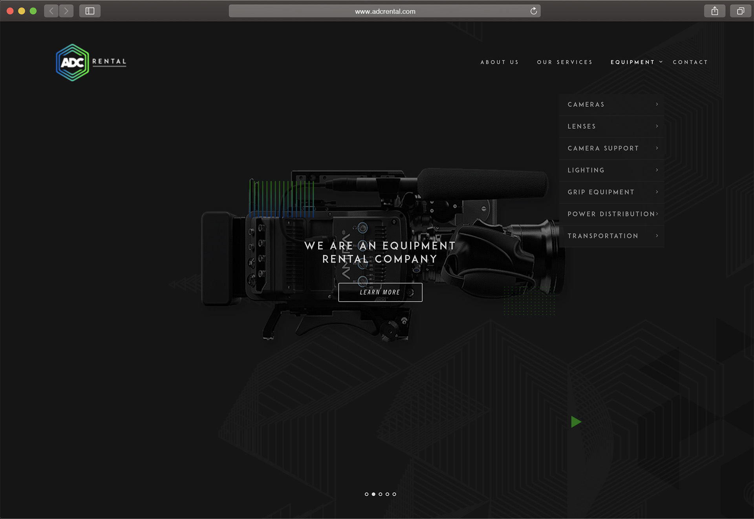Image resolution: width=754 pixels, height=519 pixels.
Task: Click the browser back arrow
Action: pyautogui.click(x=51, y=11)
